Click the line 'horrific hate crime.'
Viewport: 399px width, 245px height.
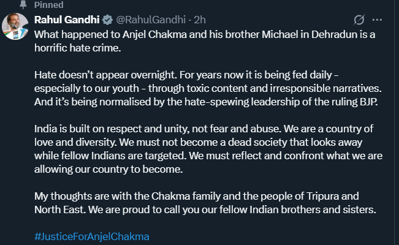80,45
